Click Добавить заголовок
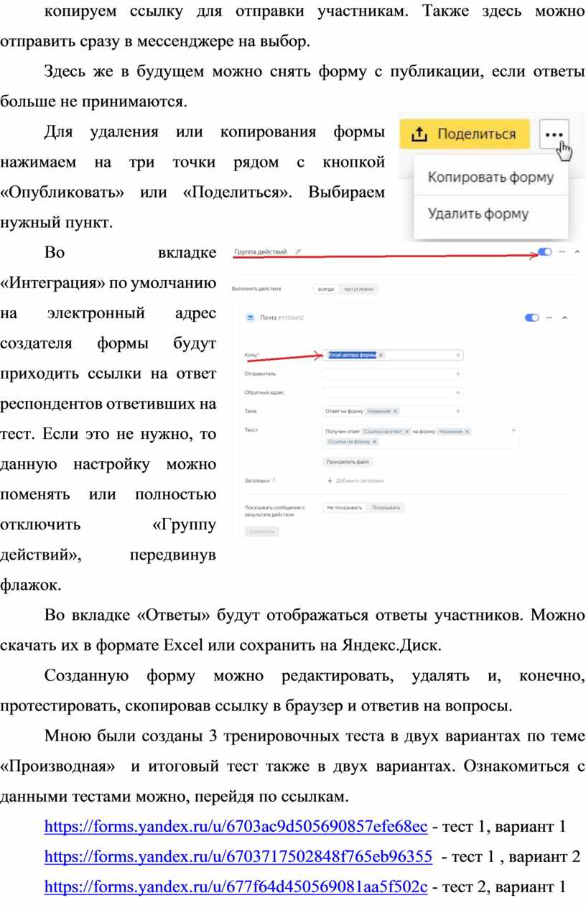The image size is (586, 908). pos(355,481)
